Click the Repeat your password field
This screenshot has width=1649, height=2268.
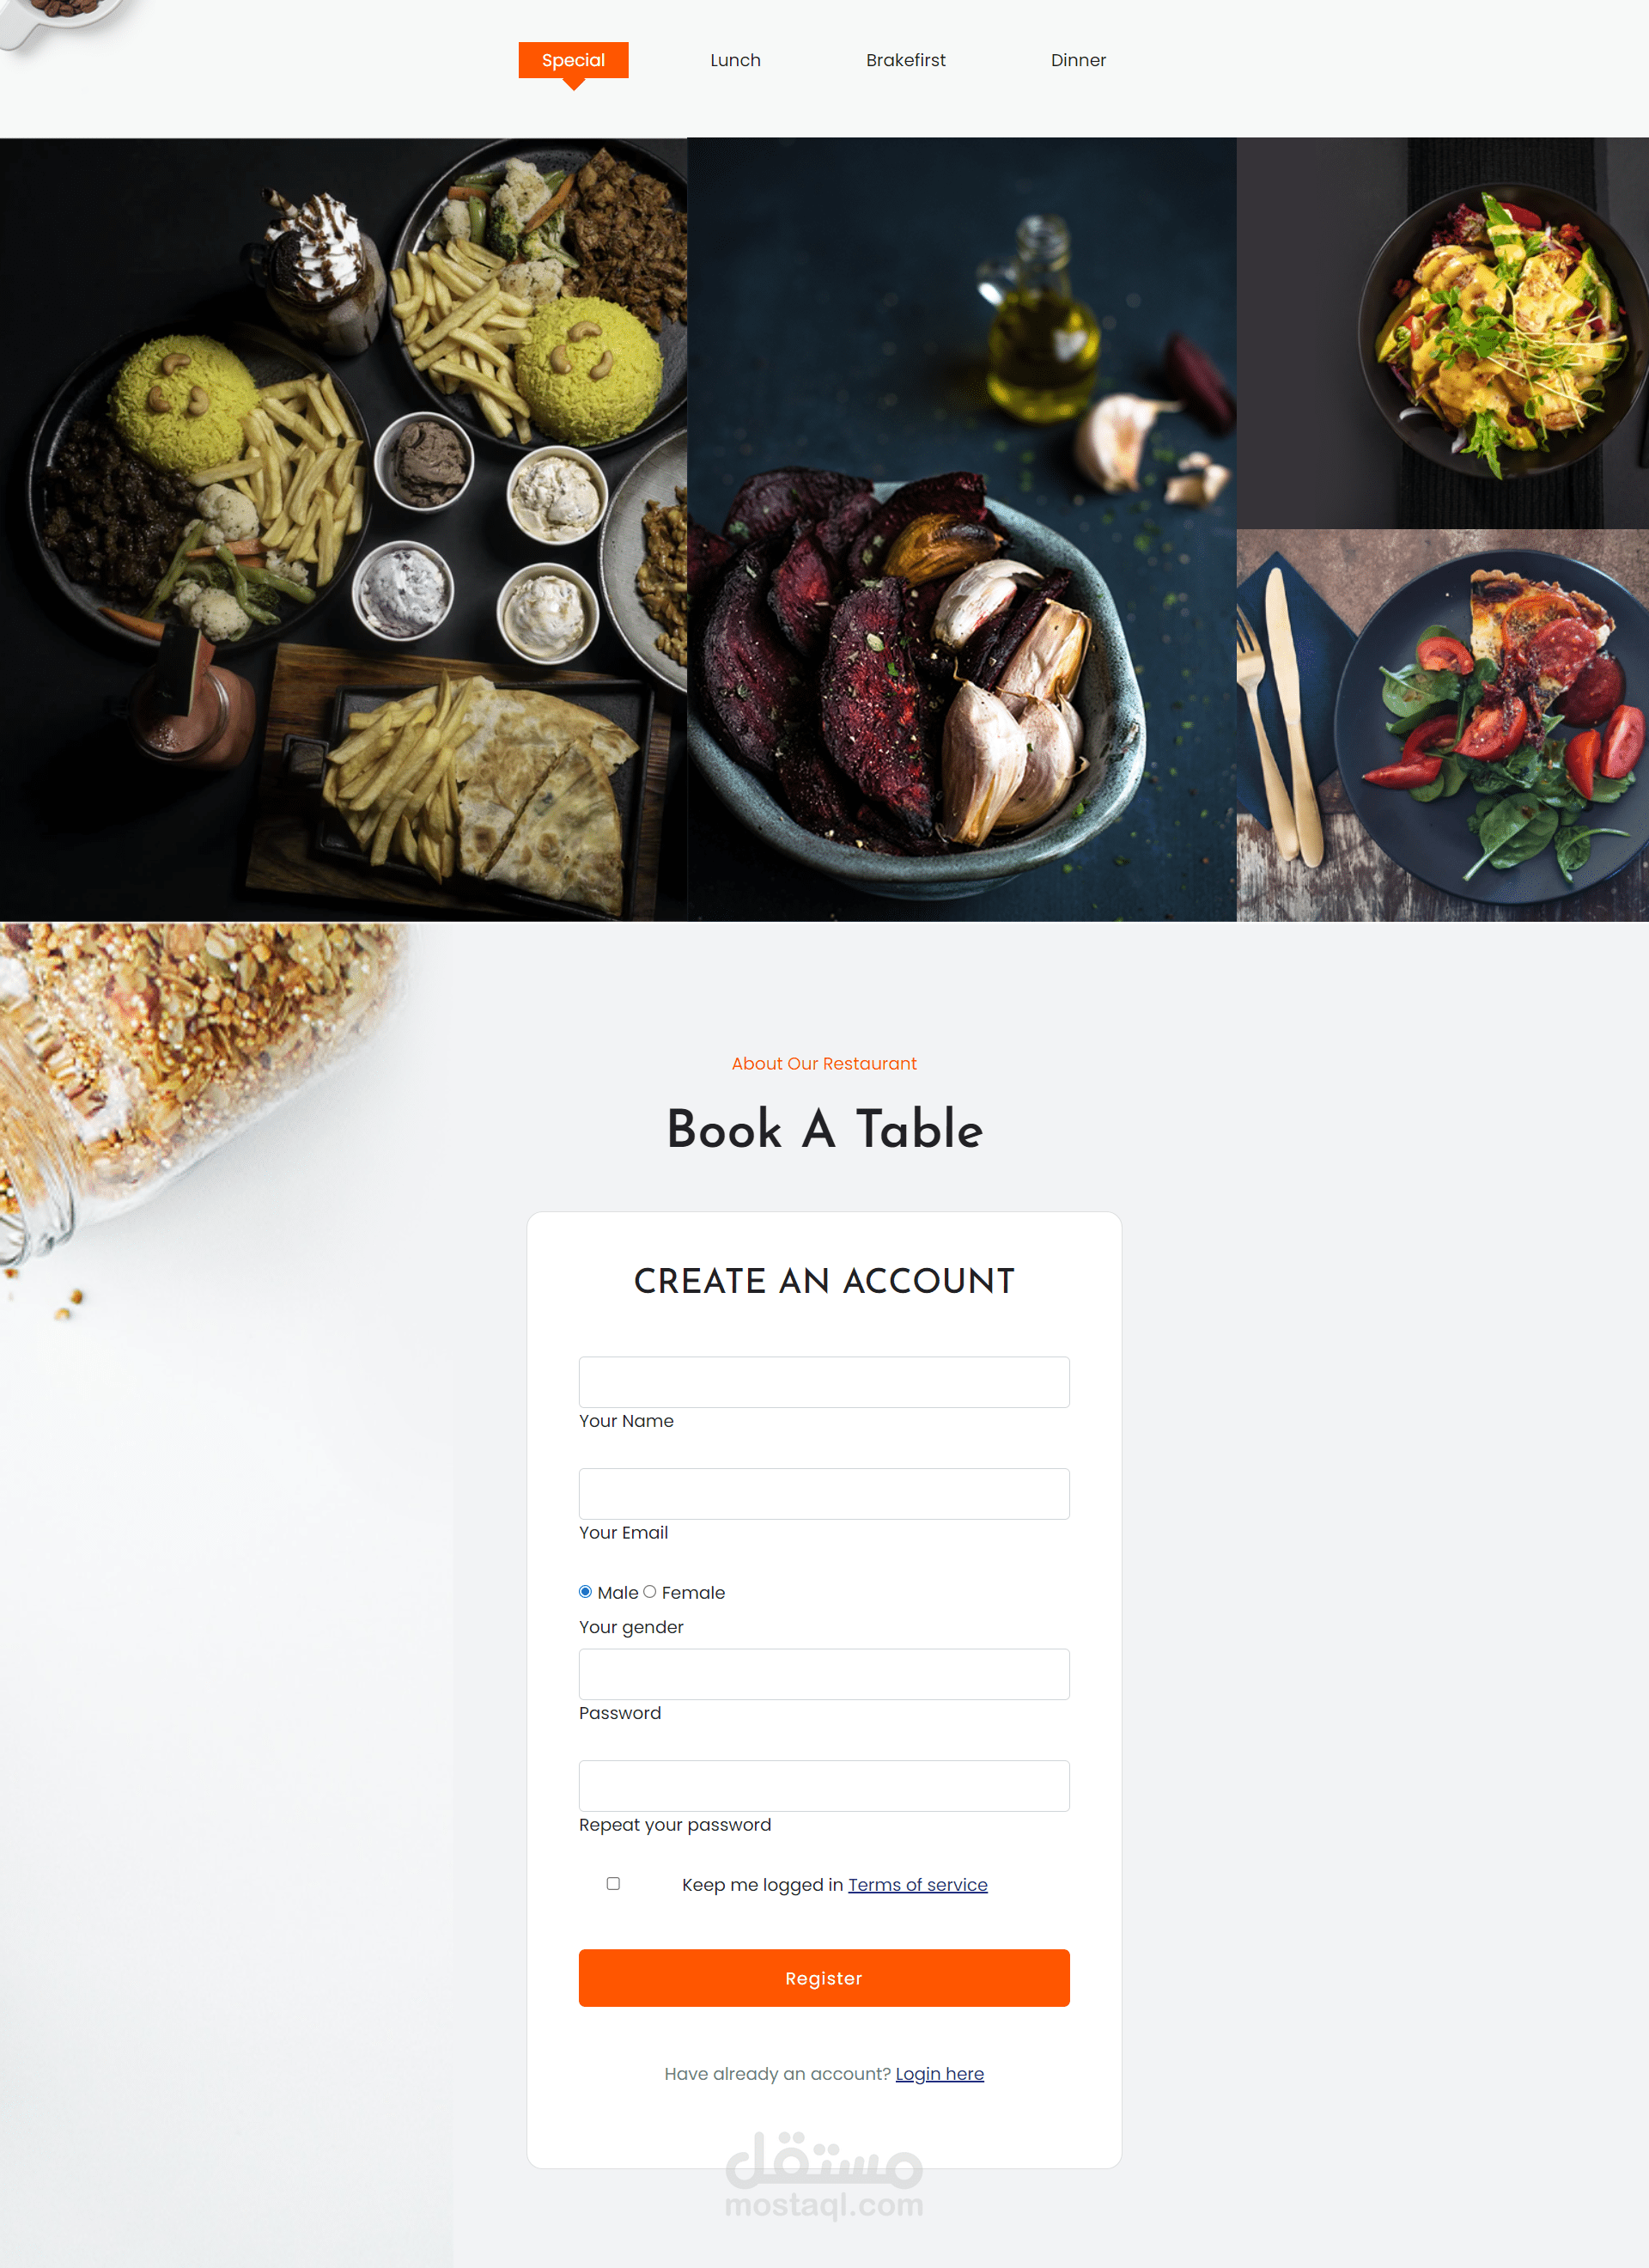click(x=824, y=1785)
